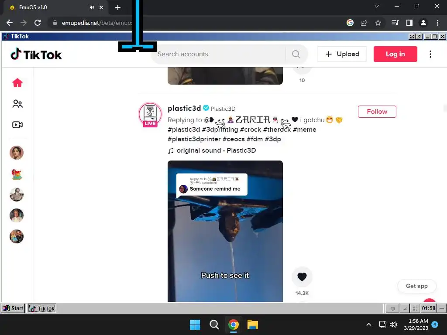Click the search magnifier button
This screenshot has width=447, height=335.
tap(296, 54)
